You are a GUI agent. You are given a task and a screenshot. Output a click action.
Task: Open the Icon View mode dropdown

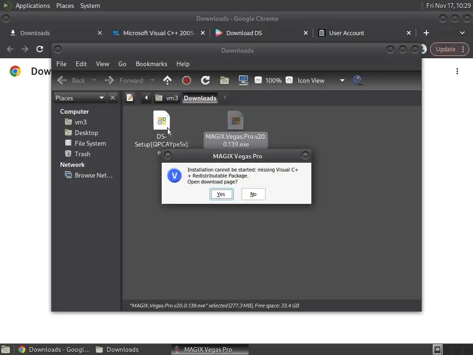(x=321, y=80)
